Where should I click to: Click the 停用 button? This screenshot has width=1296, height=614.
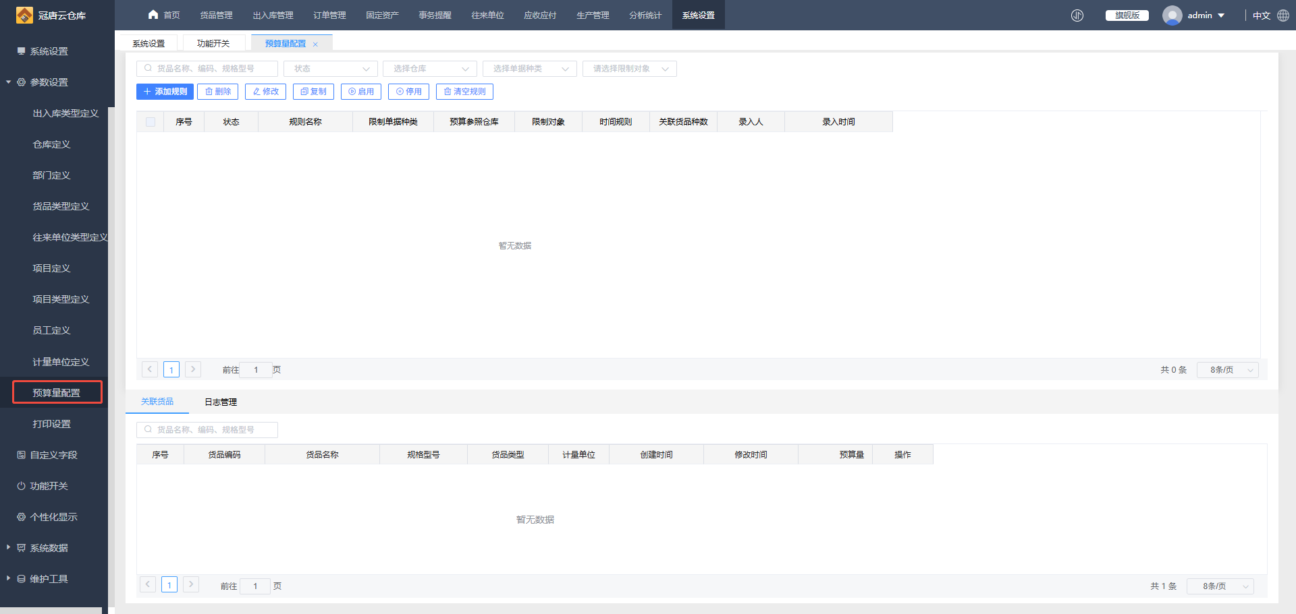(409, 92)
